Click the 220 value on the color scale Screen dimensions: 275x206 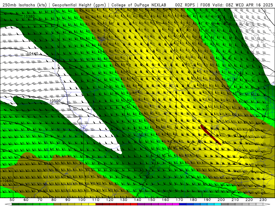click(x=249, y=200)
